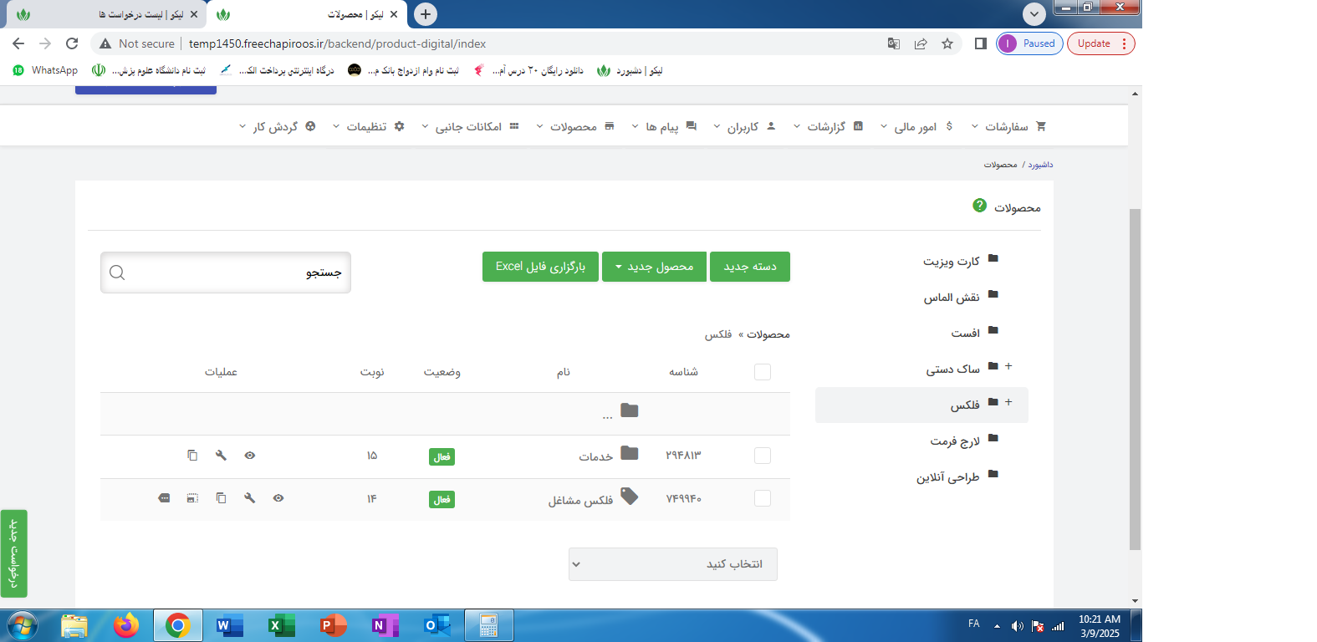Click the محصولات link in the path above the table
This screenshot has width=1317, height=642.
point(768,334)
